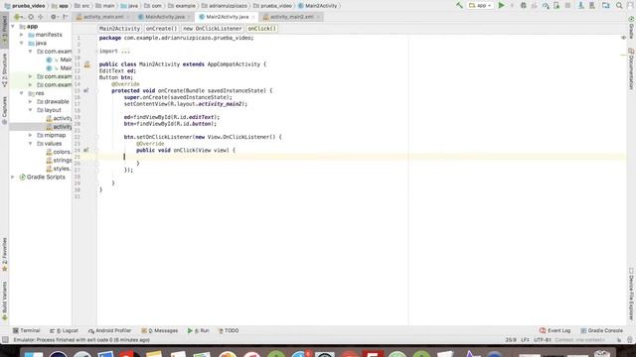Click the line ending LF indicator
This screenshot has width=636, height=357.
pos(525,340)
